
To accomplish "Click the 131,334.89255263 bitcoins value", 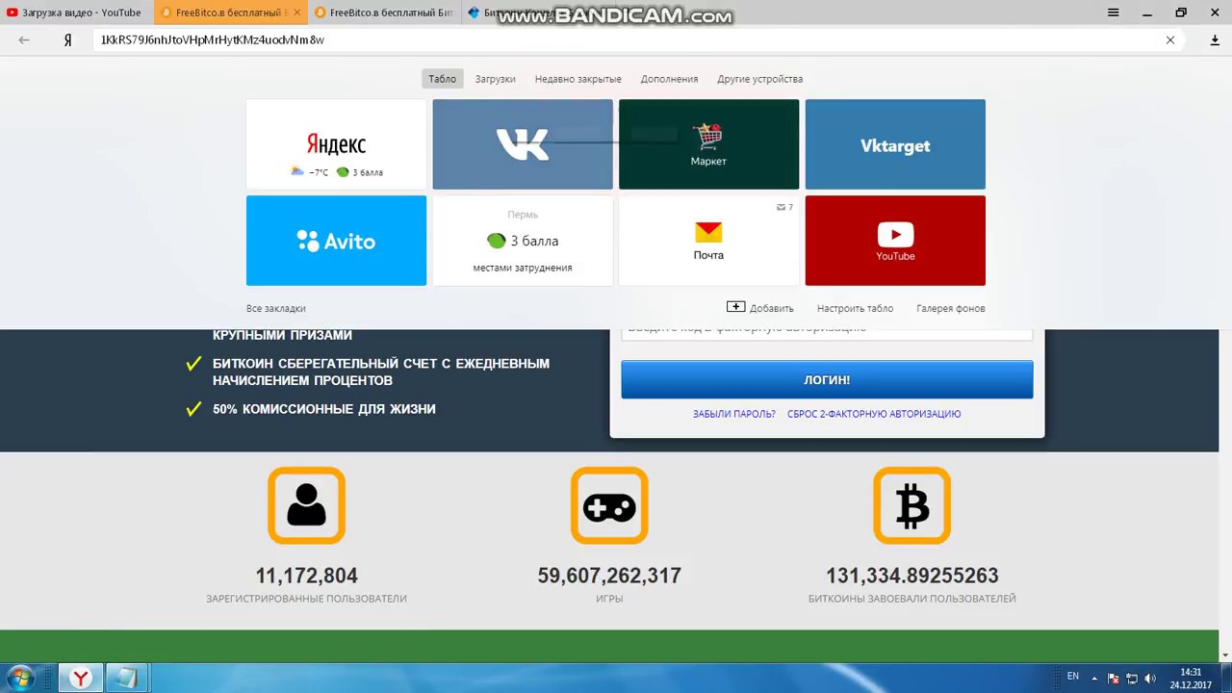I will click(x=912, y=576).
